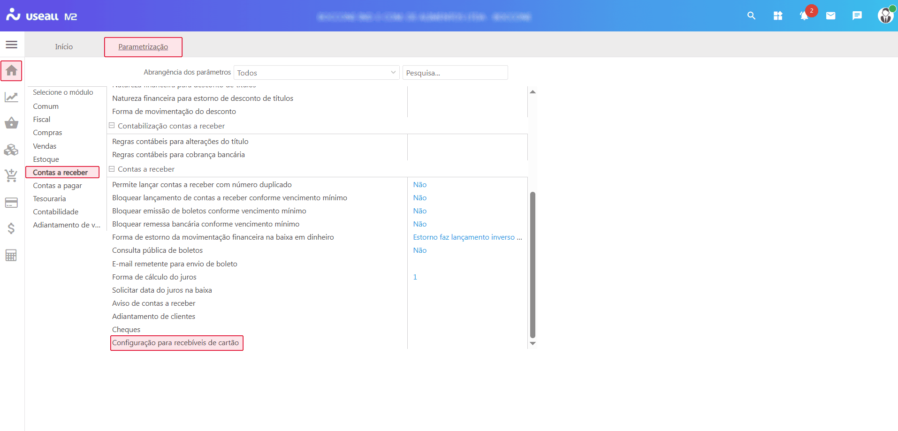The image size is (898, 431).
Task: Open the mail envelope icon
Action: click(x=830, y=16)
